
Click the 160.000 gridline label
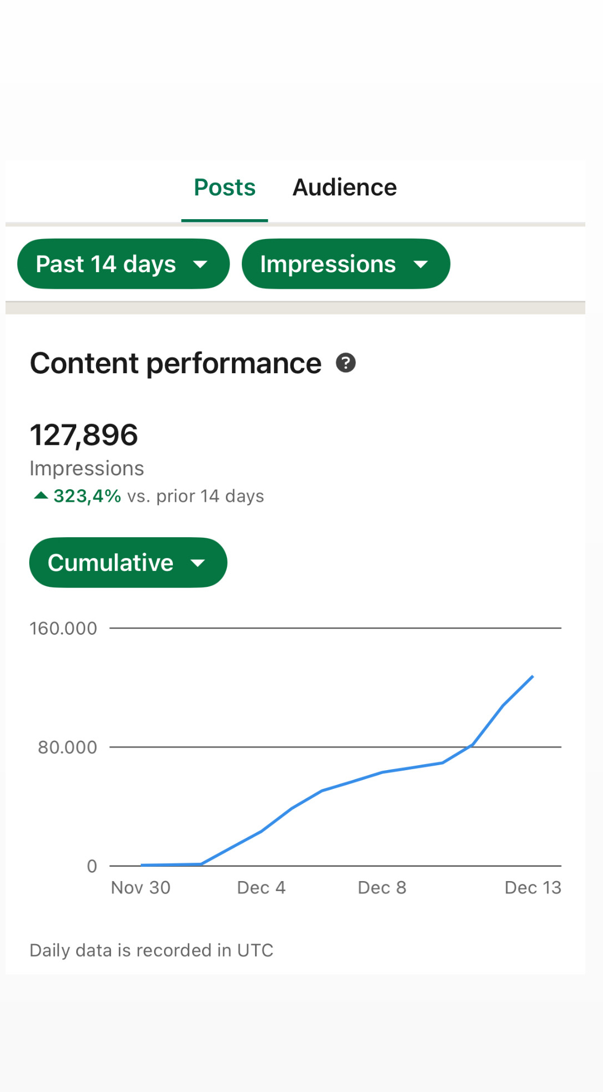pyautogui.click(x=64, y=629)
